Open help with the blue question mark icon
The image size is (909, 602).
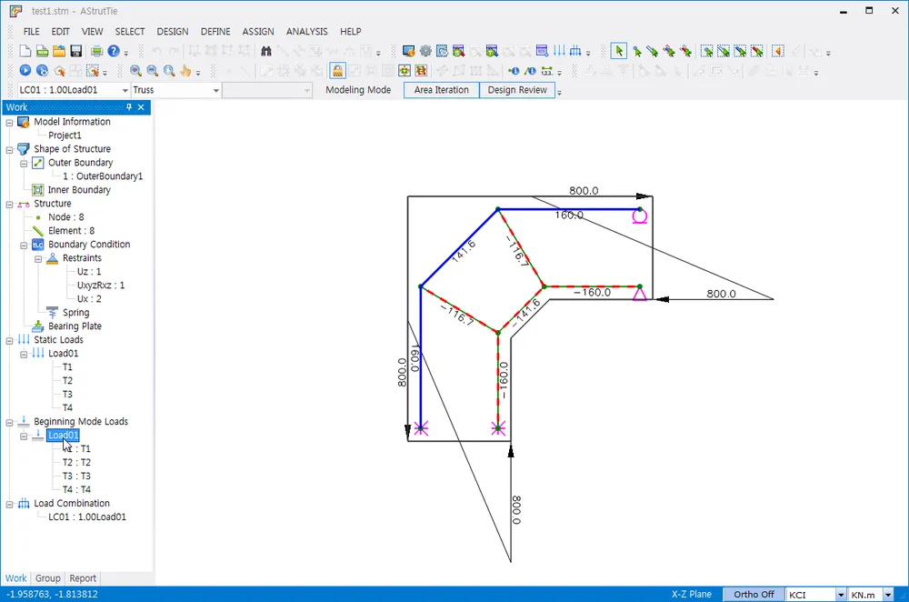[114, 52]
